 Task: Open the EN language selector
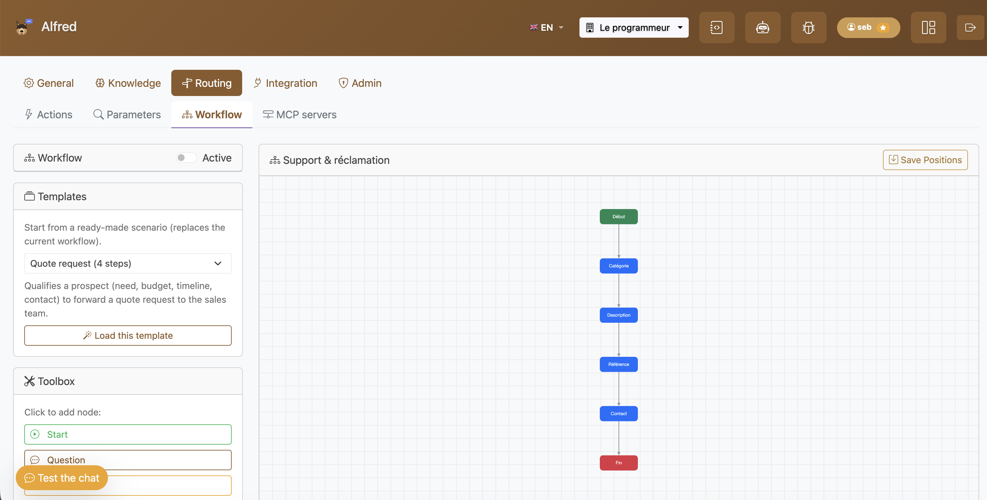point(546,28)
